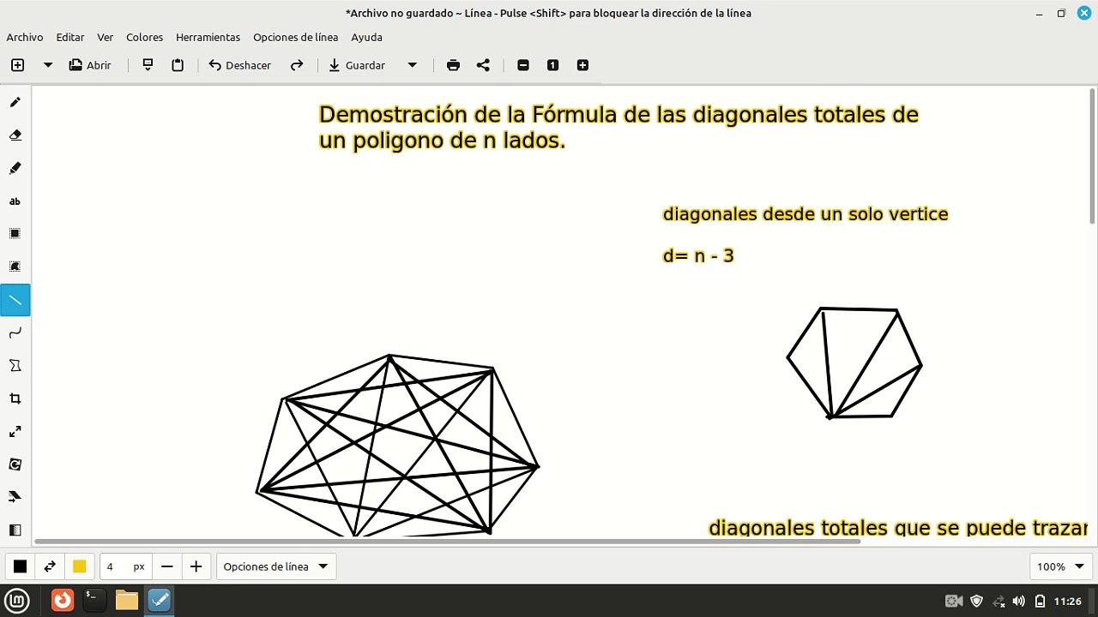Launch Firefox from the taskbar
Viewport: 1098px width, 617px height.
coord(63,601)
